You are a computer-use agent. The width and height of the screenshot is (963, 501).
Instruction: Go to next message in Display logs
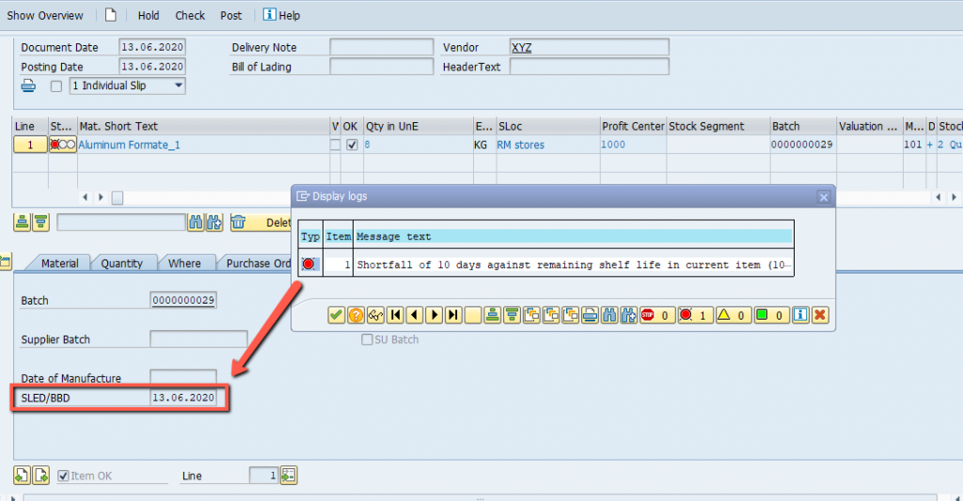434,316
